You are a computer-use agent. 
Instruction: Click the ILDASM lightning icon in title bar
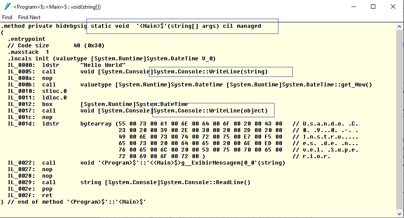(8, 7)
